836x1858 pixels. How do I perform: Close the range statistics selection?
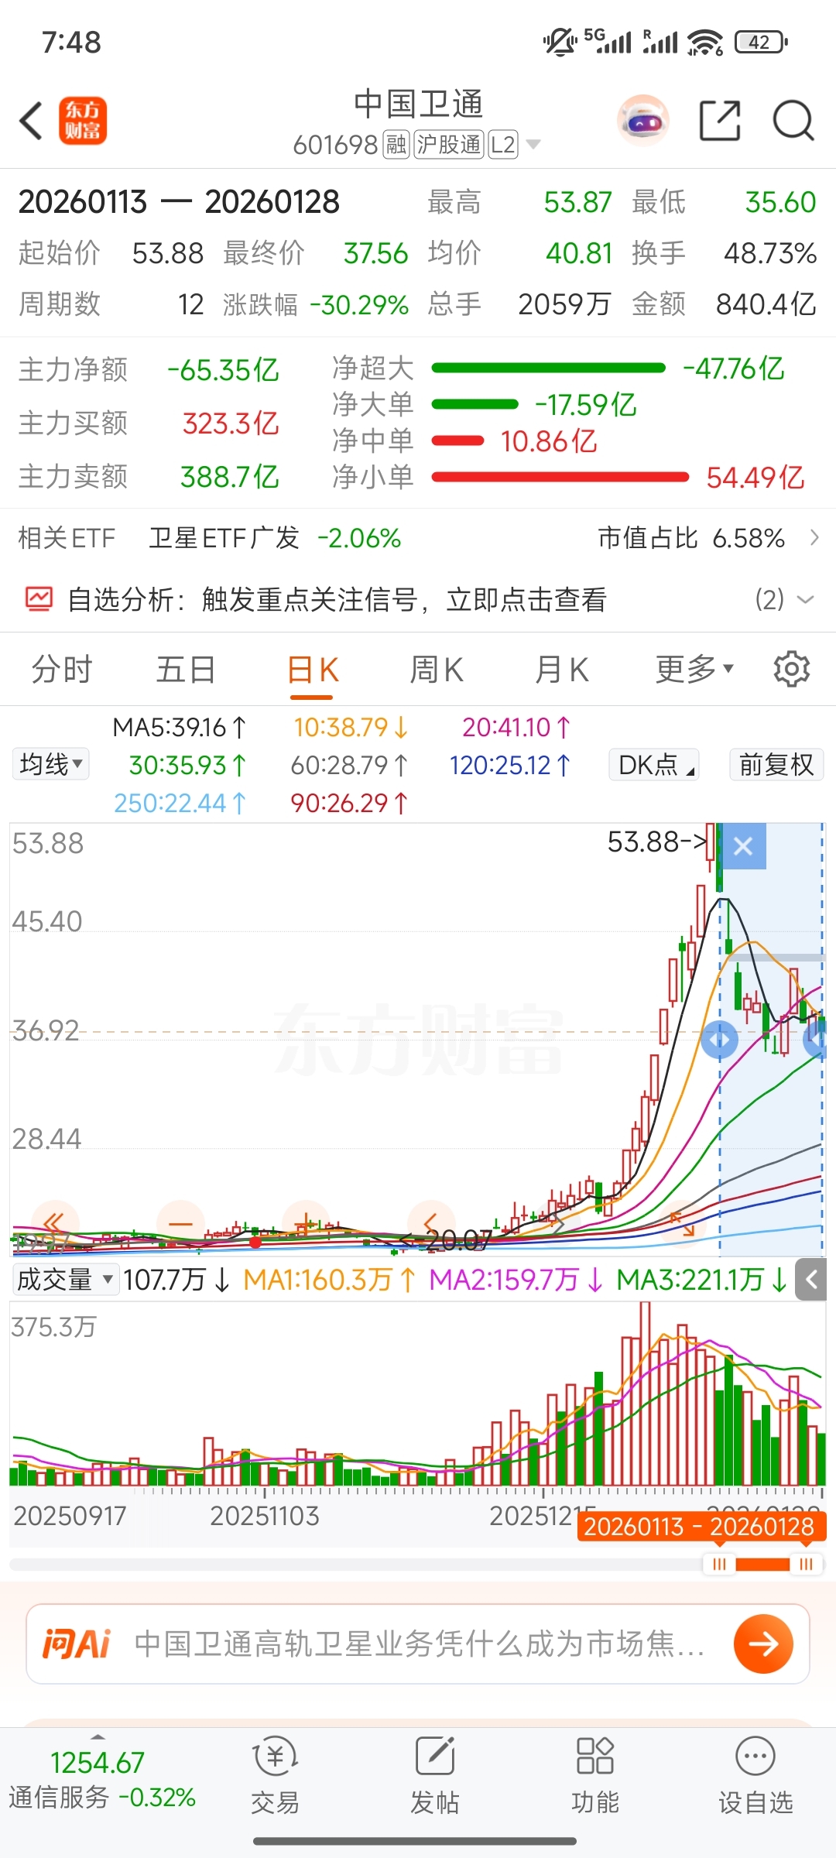743,846
